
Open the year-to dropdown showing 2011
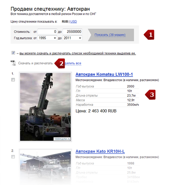[x=72, y=38]
